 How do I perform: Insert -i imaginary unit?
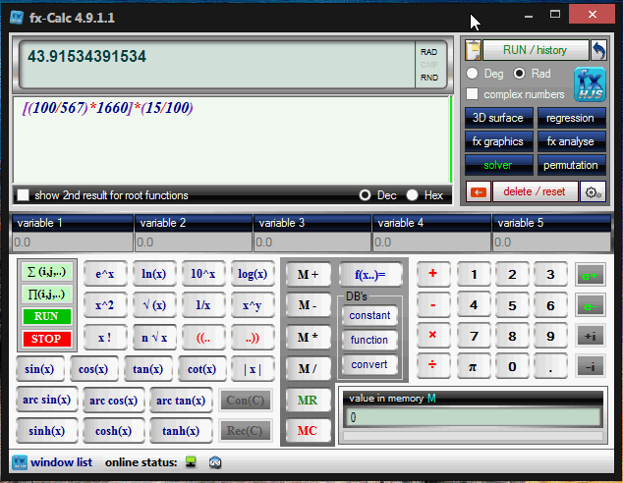click(590, 367)
